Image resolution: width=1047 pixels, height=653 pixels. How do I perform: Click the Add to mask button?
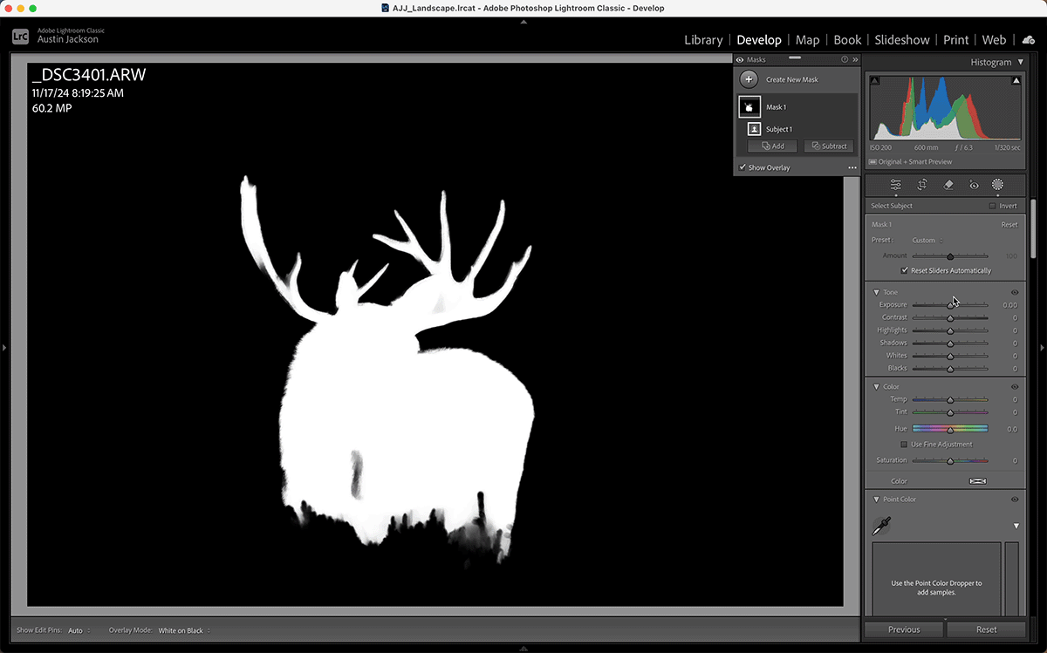point(772,146)
